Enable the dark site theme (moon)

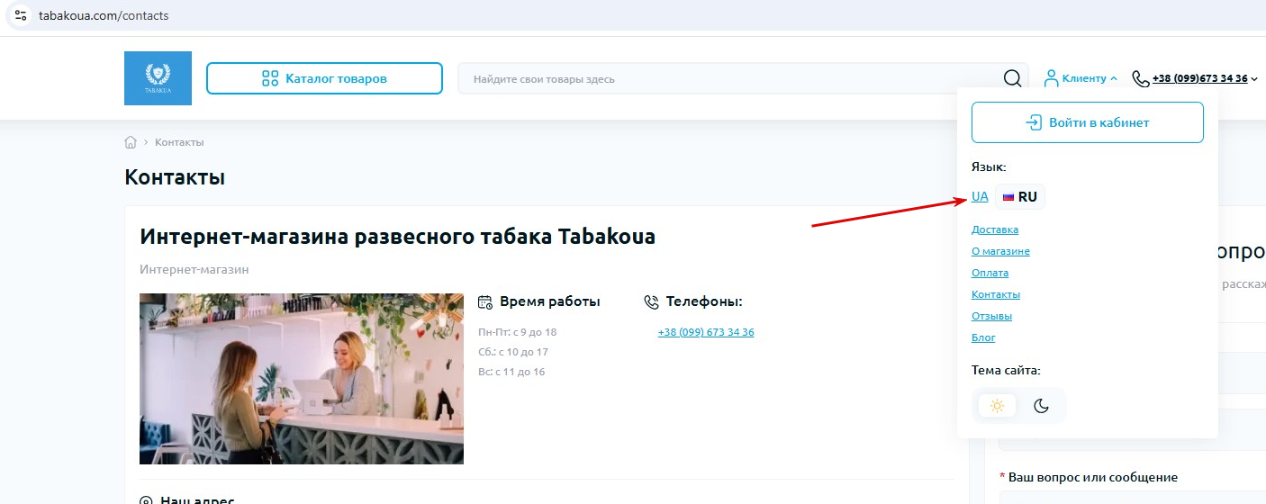point(1041,406)
